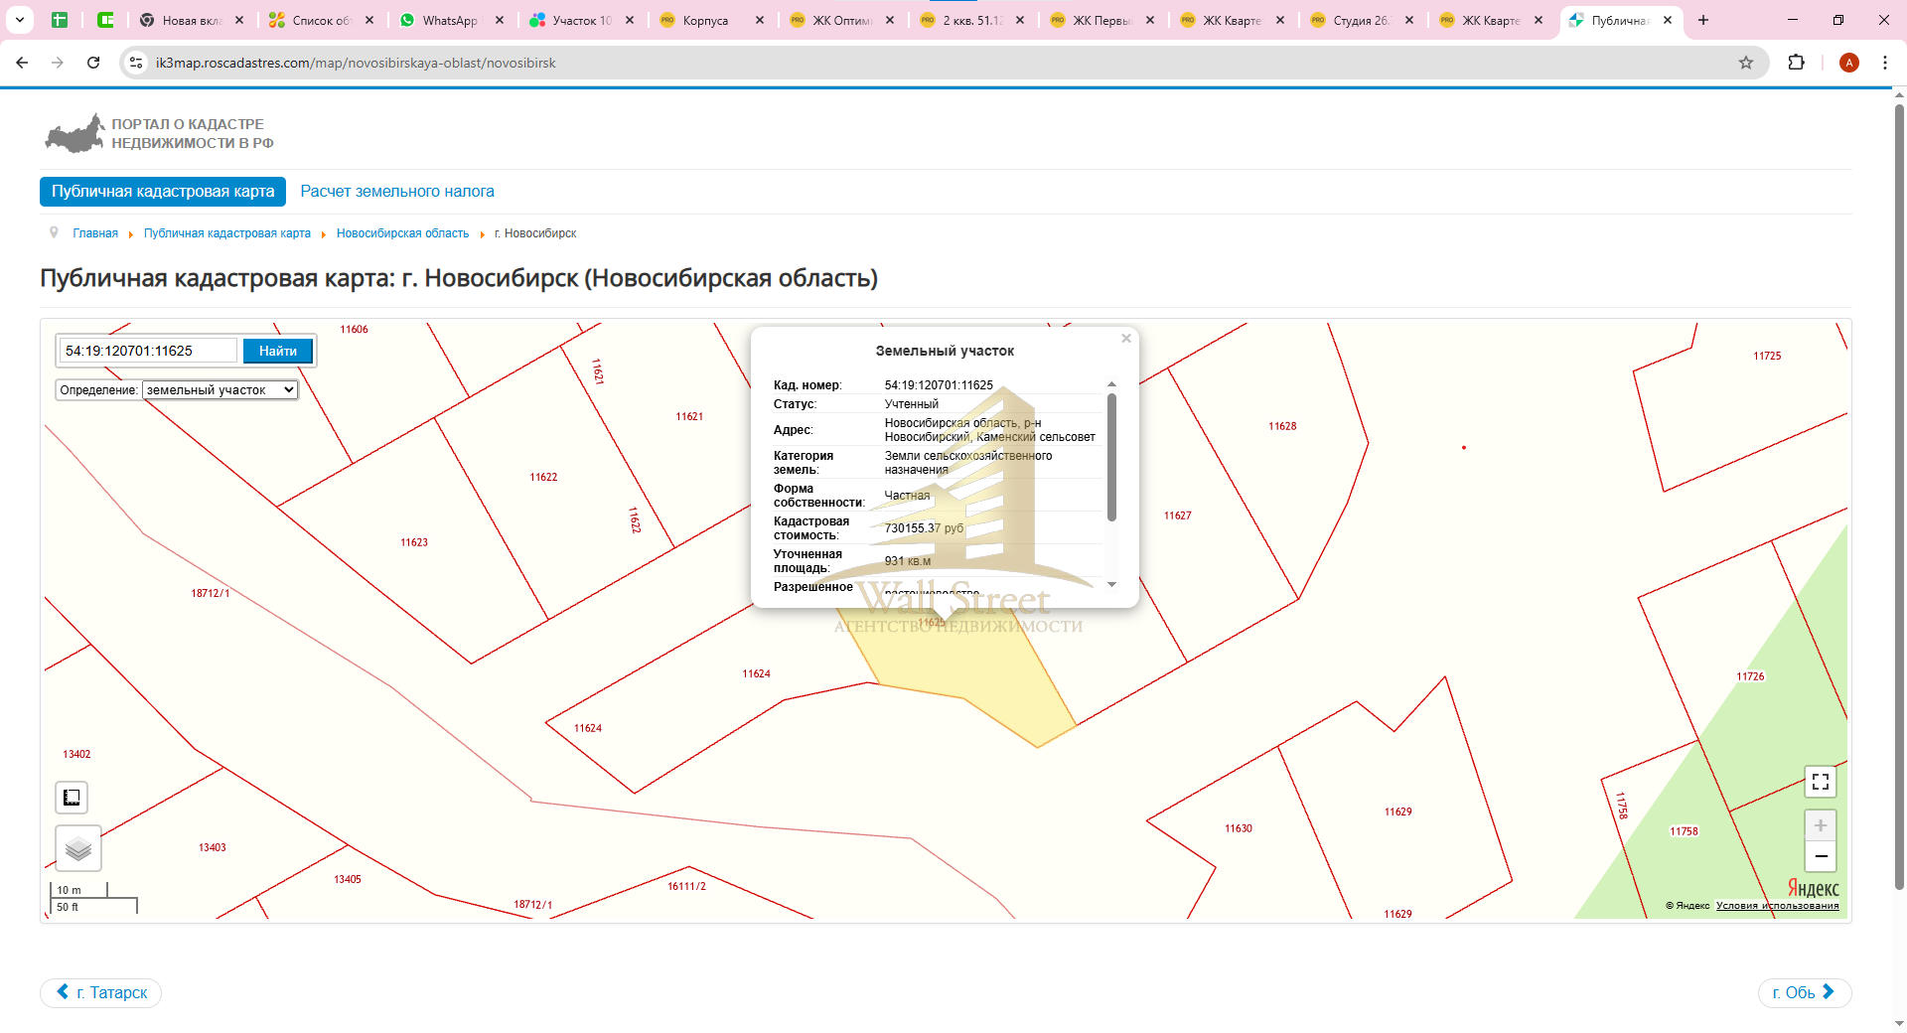The image size is (1907, 1033).
Task: Open Публичная кадастровая карта breadcrumb link
Action: [227, 233]
